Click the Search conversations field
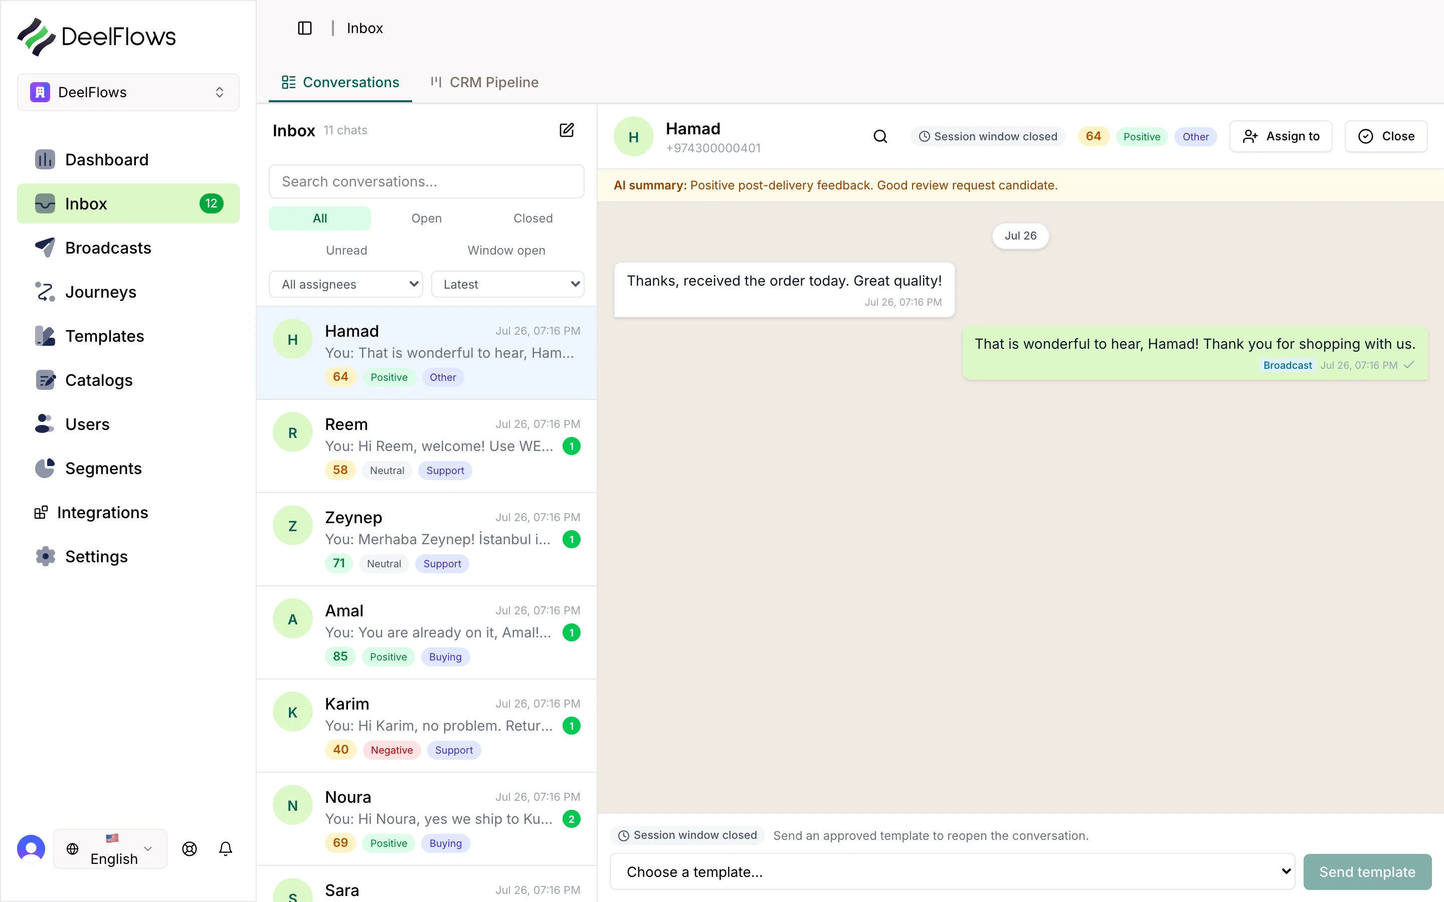 pos(427,181)
